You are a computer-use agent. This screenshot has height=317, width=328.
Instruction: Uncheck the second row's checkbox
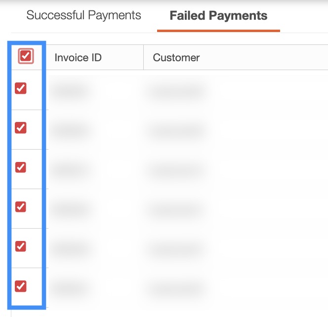click(x=21, y=128)
